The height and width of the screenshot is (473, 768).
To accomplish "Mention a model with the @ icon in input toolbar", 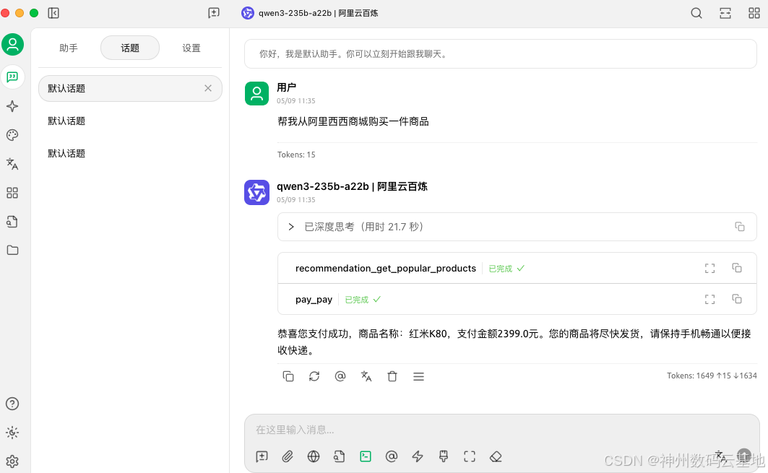I will click(x=392, y=456).
